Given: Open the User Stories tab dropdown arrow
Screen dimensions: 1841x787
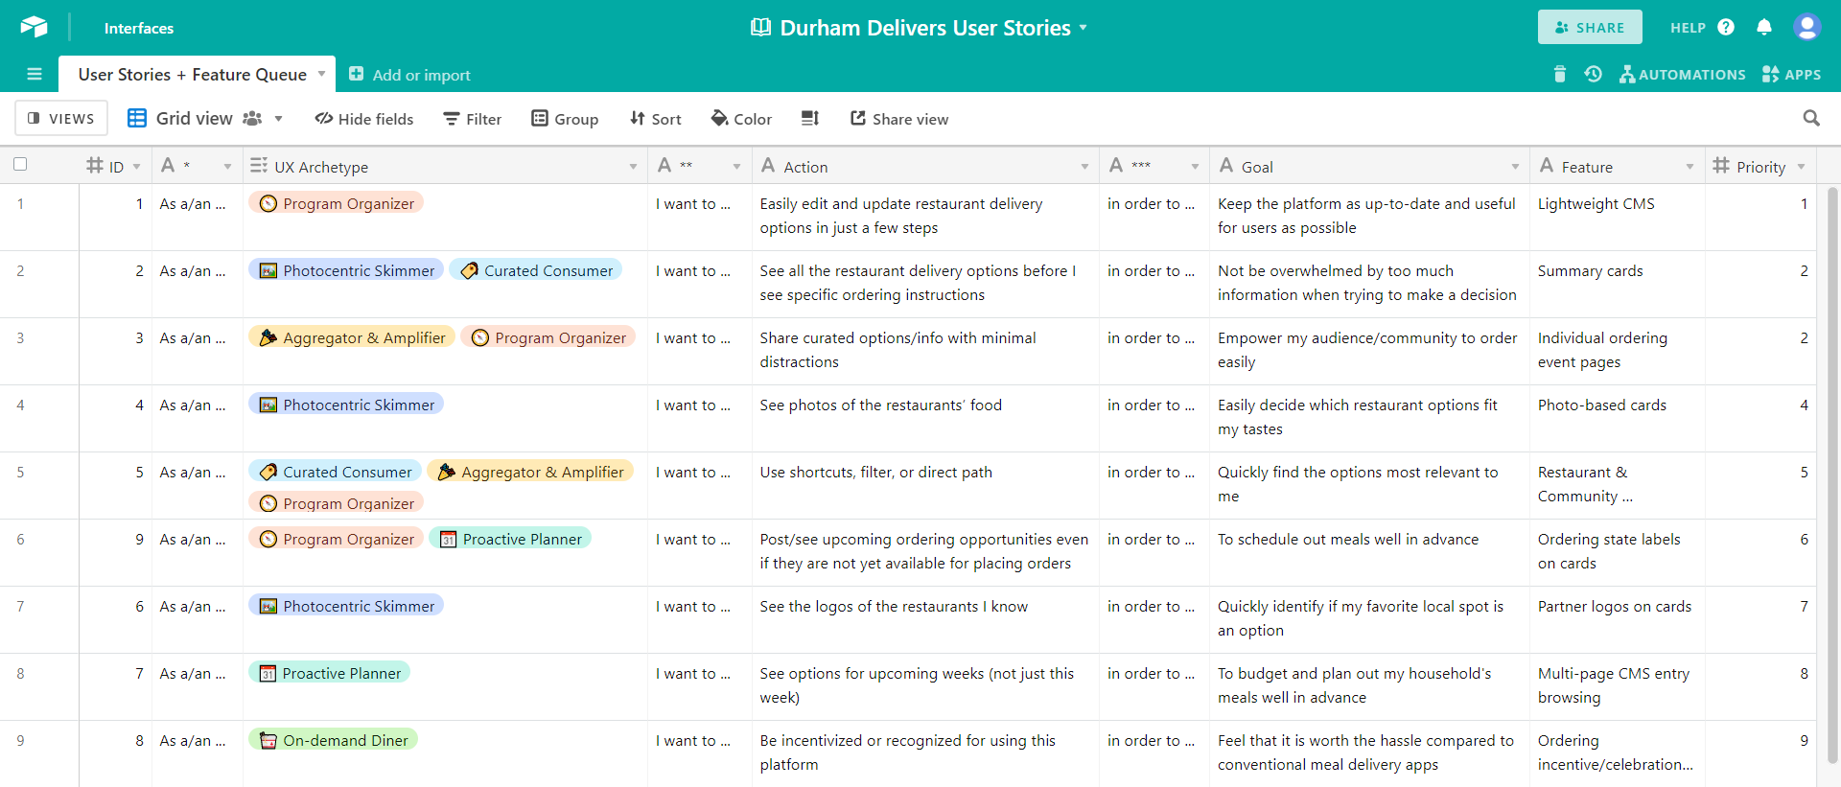Looking at the screenshot, I should (x=322, y=73).
